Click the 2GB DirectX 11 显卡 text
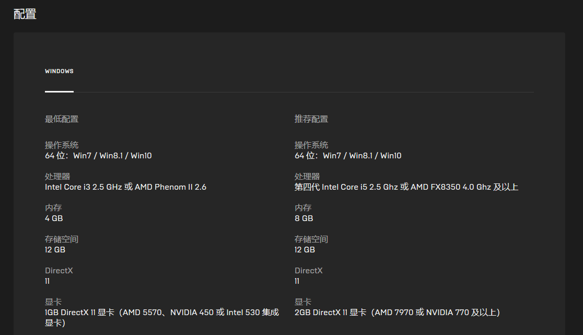 pyautogui.click(x=397, y=313)
